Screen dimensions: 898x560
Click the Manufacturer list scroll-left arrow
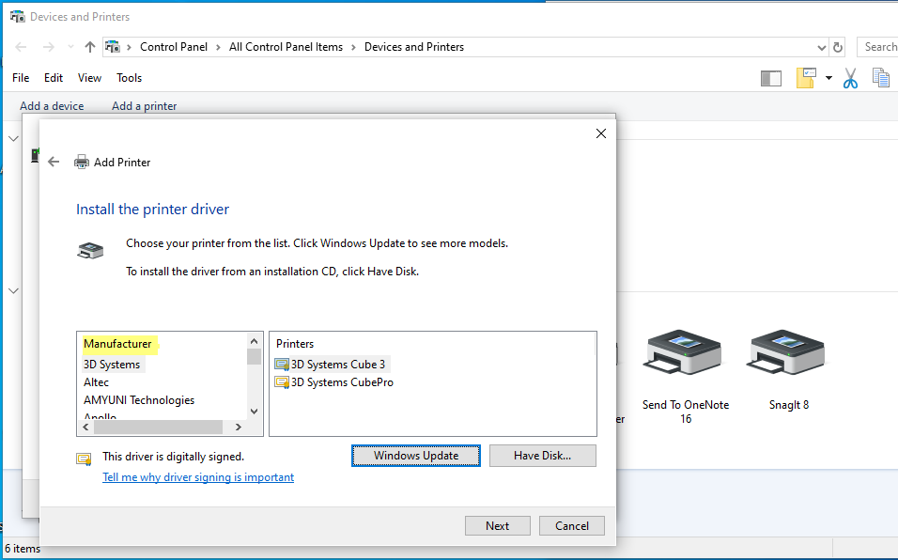pyautogui.click(x=85, y=428)
